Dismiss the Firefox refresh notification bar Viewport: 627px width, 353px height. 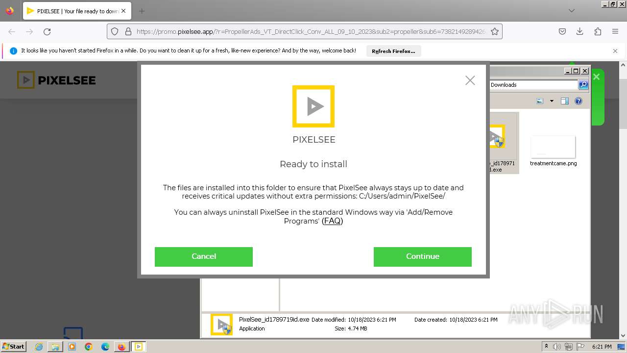615,51
